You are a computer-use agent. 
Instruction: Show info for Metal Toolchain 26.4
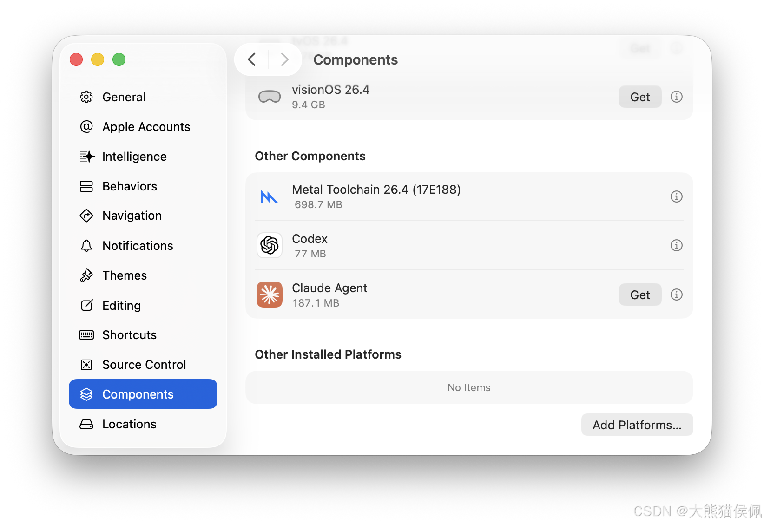(x=677, y=196)
